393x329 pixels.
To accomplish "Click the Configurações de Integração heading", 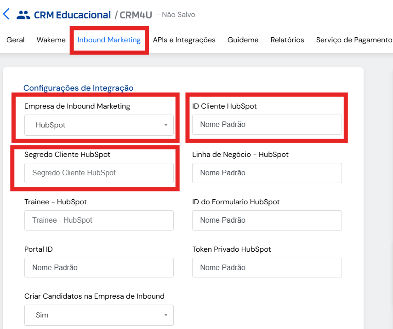I will (x=79, y=88).
